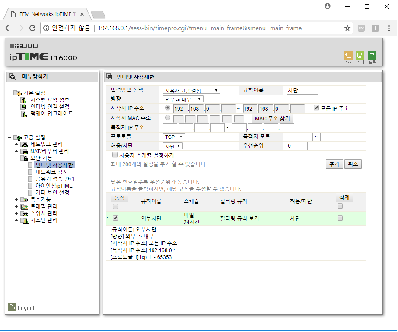Expand the NAT/라우터 관리 tree node
This screenshot has height=332, width=398.
16,152
